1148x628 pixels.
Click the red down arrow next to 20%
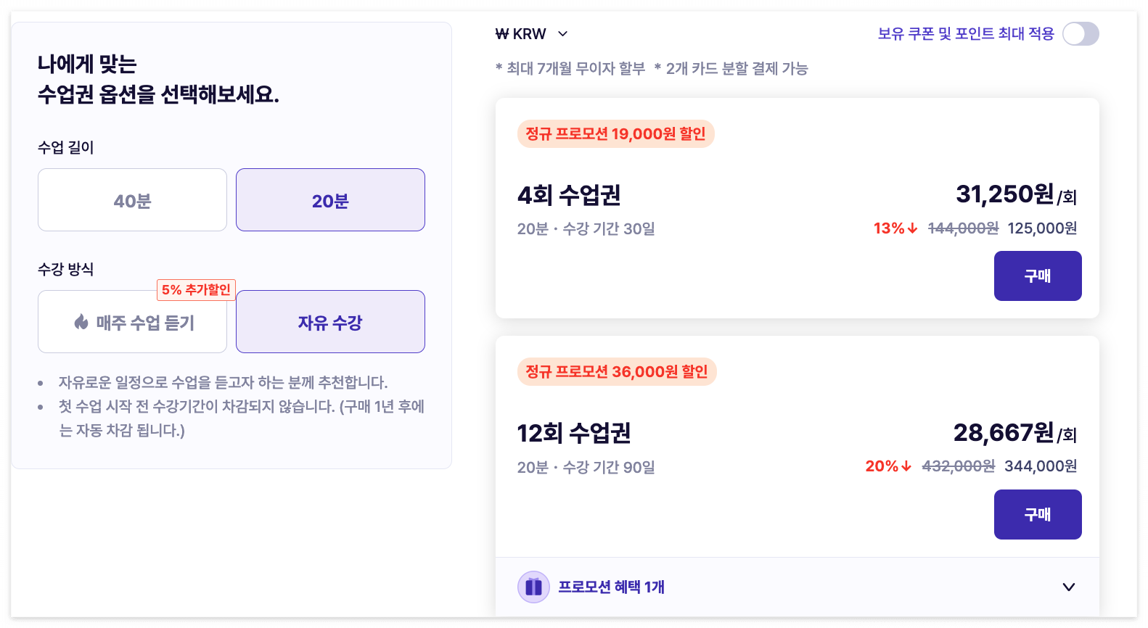(906, 466)
